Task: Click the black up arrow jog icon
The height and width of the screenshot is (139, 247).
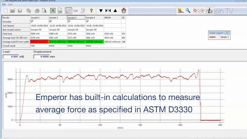Action: click(x=115, y=10)
